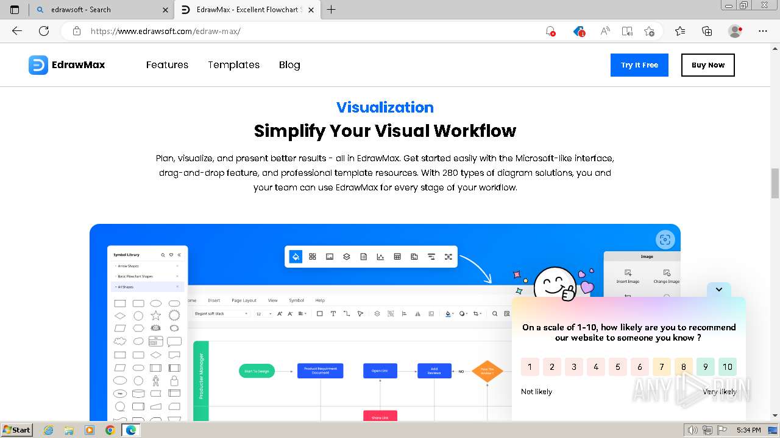Click the EdrawMax logo
Viewport: 780px width, 438px height.
67,65
